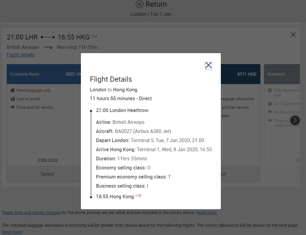Click the British Airways ribbon logo
Image resolution: width=306 pixels, height=235 pixels.
click(48, 47)
